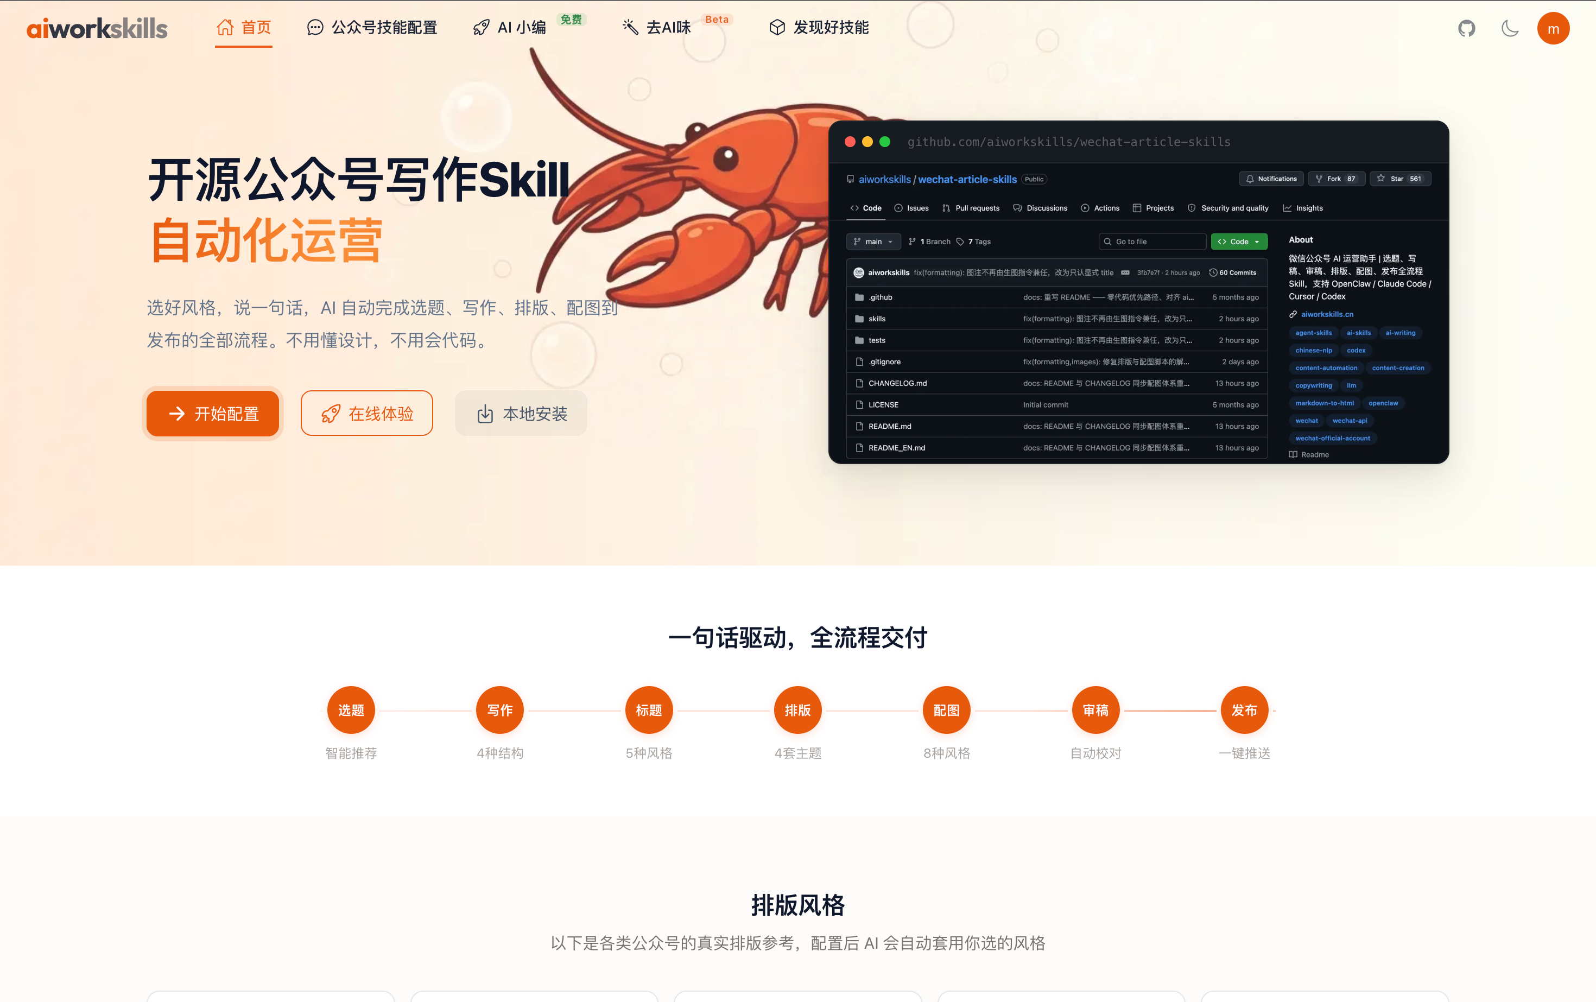Click the 发布 step circle
Screen dimensions: 1596x1002
tap(1245, 710)
